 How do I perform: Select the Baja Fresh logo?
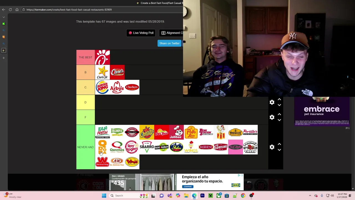(x=102, y=132)
